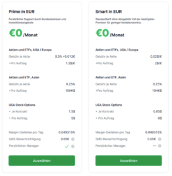The image size is (172, 176).
Task: Click €0 /Monat price on Smart card
Action: (110, 33)
